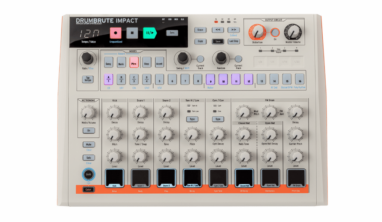Click the purple step button 12

pyautogui.click(x=248, y=79)
